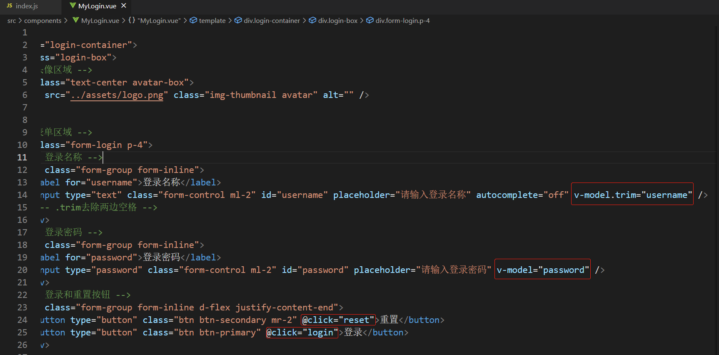Screen dimensions: 719x355
Task: Switch to the index.js tab
Action: click(x=27, y=6)
